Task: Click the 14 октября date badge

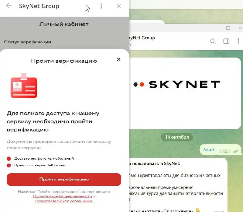Action: click(177, 137)
